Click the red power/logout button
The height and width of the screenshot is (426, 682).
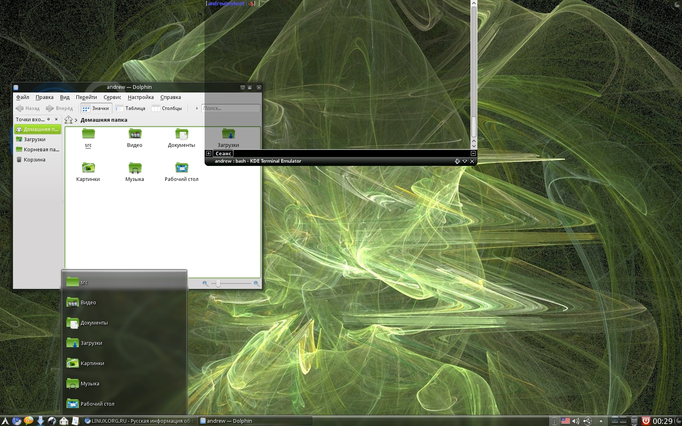pyautogui.click(x=646, y=421)
